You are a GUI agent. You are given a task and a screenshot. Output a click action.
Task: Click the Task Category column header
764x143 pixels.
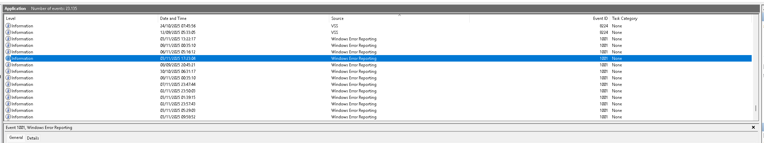(681, 18)
